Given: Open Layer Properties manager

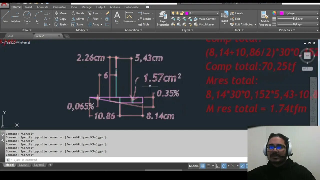Looking at the screenshot, I should pos(163,19).
